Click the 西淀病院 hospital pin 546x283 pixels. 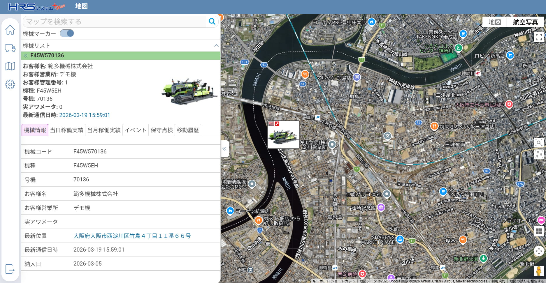pos(362,274)
